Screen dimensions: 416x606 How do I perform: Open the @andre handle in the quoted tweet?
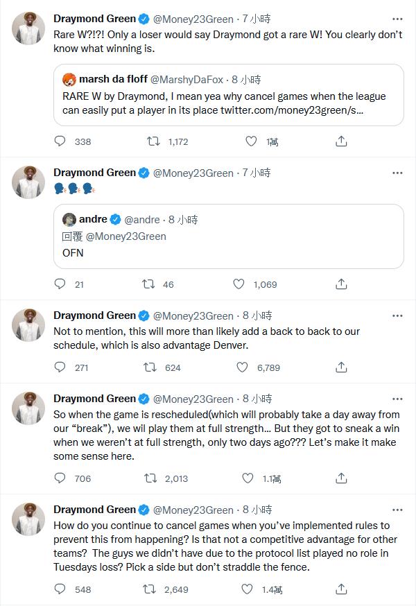click(x=143, y=220)
